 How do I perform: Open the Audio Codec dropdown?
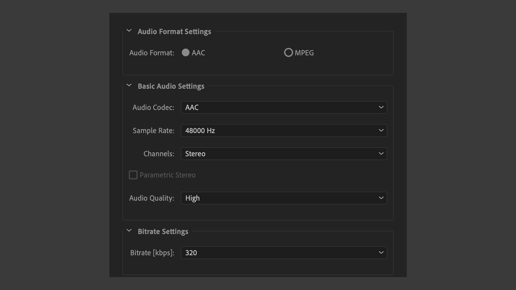[284, 108]
